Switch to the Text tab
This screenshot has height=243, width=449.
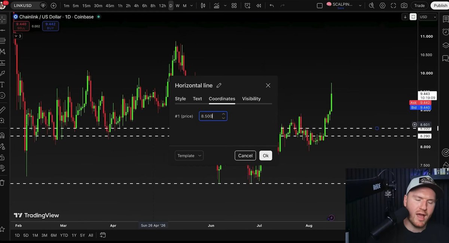pyautogui.click(x=197, y=99)
